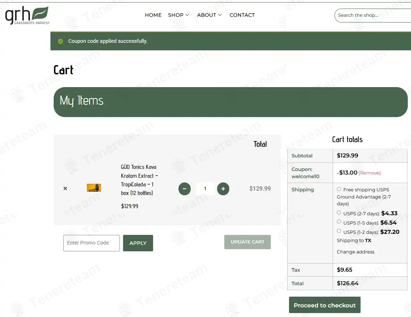This screenshot has height=317, width=411.
Task: Choose USPS (2-7 days) $4.33 shipping
Action: tap(339, 212)
